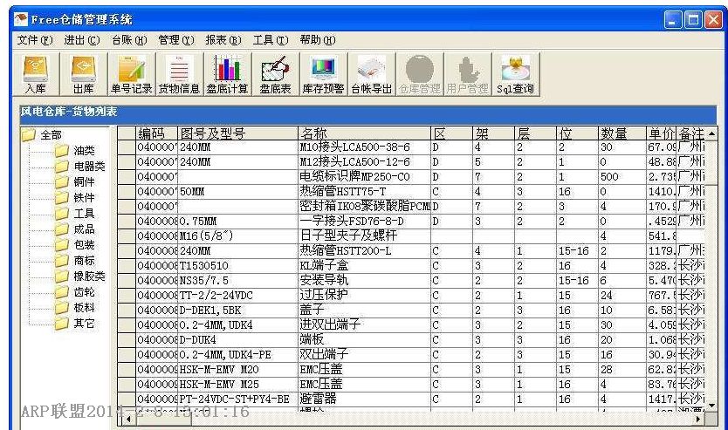The width and height of the screenshot is (728, 430).
Task: Open the 文件(F) menu
Action: tap(34, 40)
